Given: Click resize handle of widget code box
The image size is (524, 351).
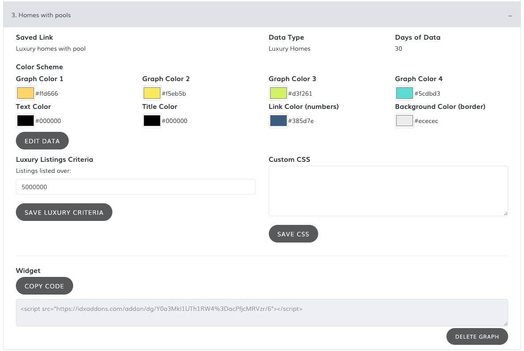Looking at the screenshot, I should pyautogui.click(x=505, y=324).
